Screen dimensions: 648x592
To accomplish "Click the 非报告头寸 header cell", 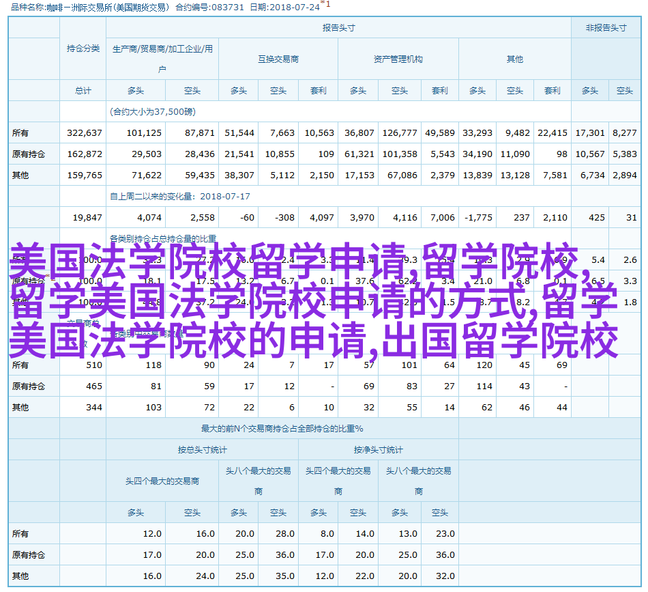I will pos(605,28).
